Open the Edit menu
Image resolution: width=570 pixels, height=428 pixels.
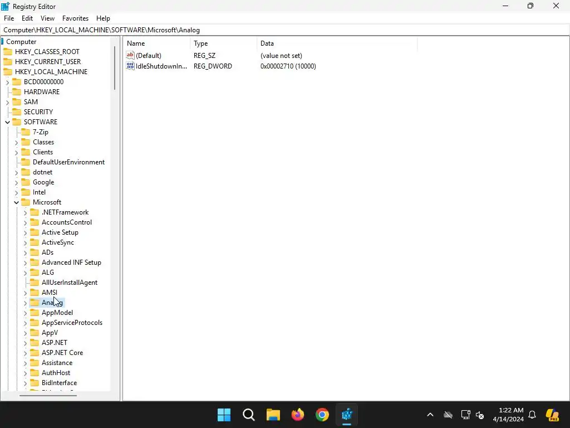tap(27, 18)
